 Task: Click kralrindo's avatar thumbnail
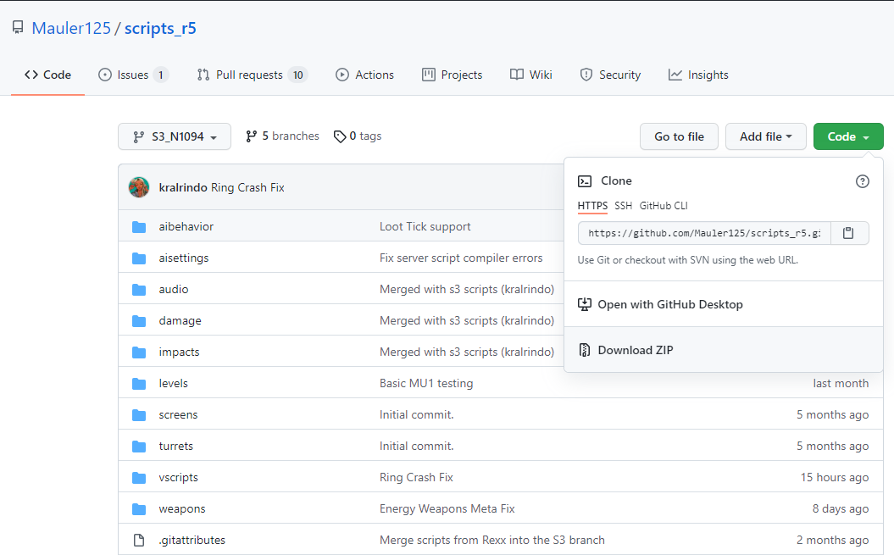139,187
